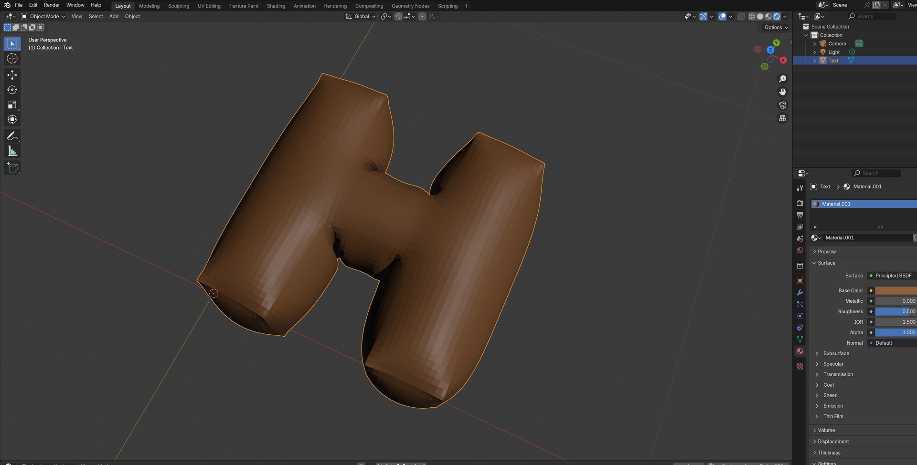The width and height of the screenshot is (917, 465).
Task: Click the Default normal field
Action: [x=892, y=343]
